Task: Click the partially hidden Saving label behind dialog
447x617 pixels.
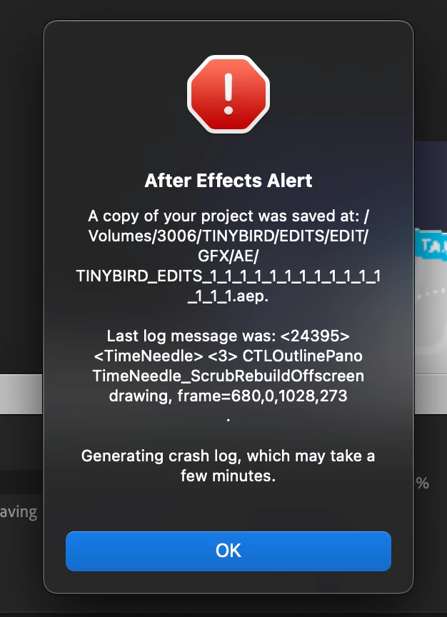Action: tap(19, 511)
